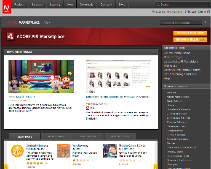The height and width of the screenshot is (169, 211).
Task: Click the YarsRevenge Atari app icon
Action: coord(64,151)
